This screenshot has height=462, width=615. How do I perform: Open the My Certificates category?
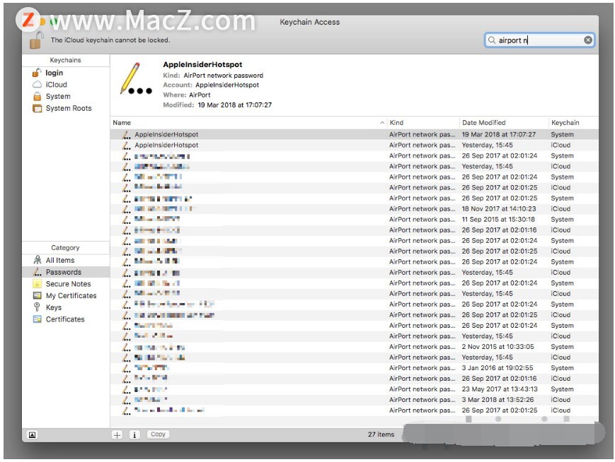(71, 295)
